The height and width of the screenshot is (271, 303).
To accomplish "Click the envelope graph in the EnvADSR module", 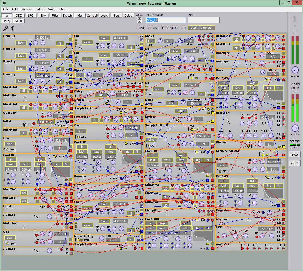I will [202, 236].
